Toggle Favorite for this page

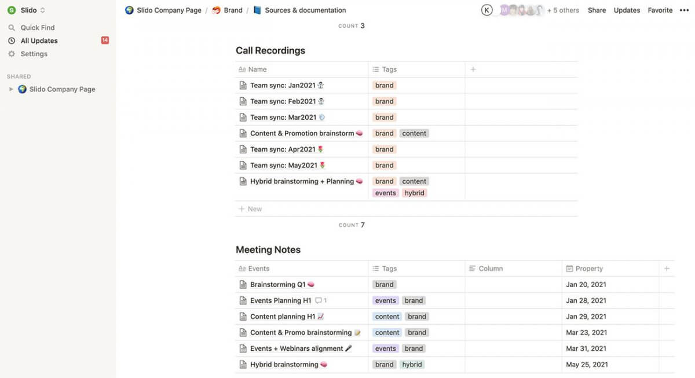[x=660, y=10]
